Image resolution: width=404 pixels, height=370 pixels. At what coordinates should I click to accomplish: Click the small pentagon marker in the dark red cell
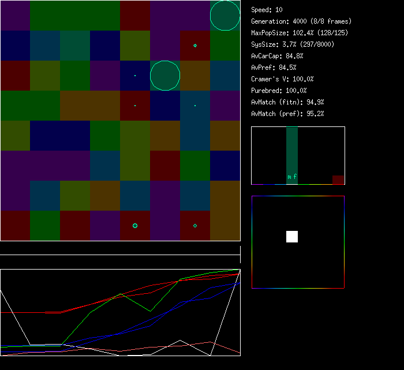pos(195,45)
